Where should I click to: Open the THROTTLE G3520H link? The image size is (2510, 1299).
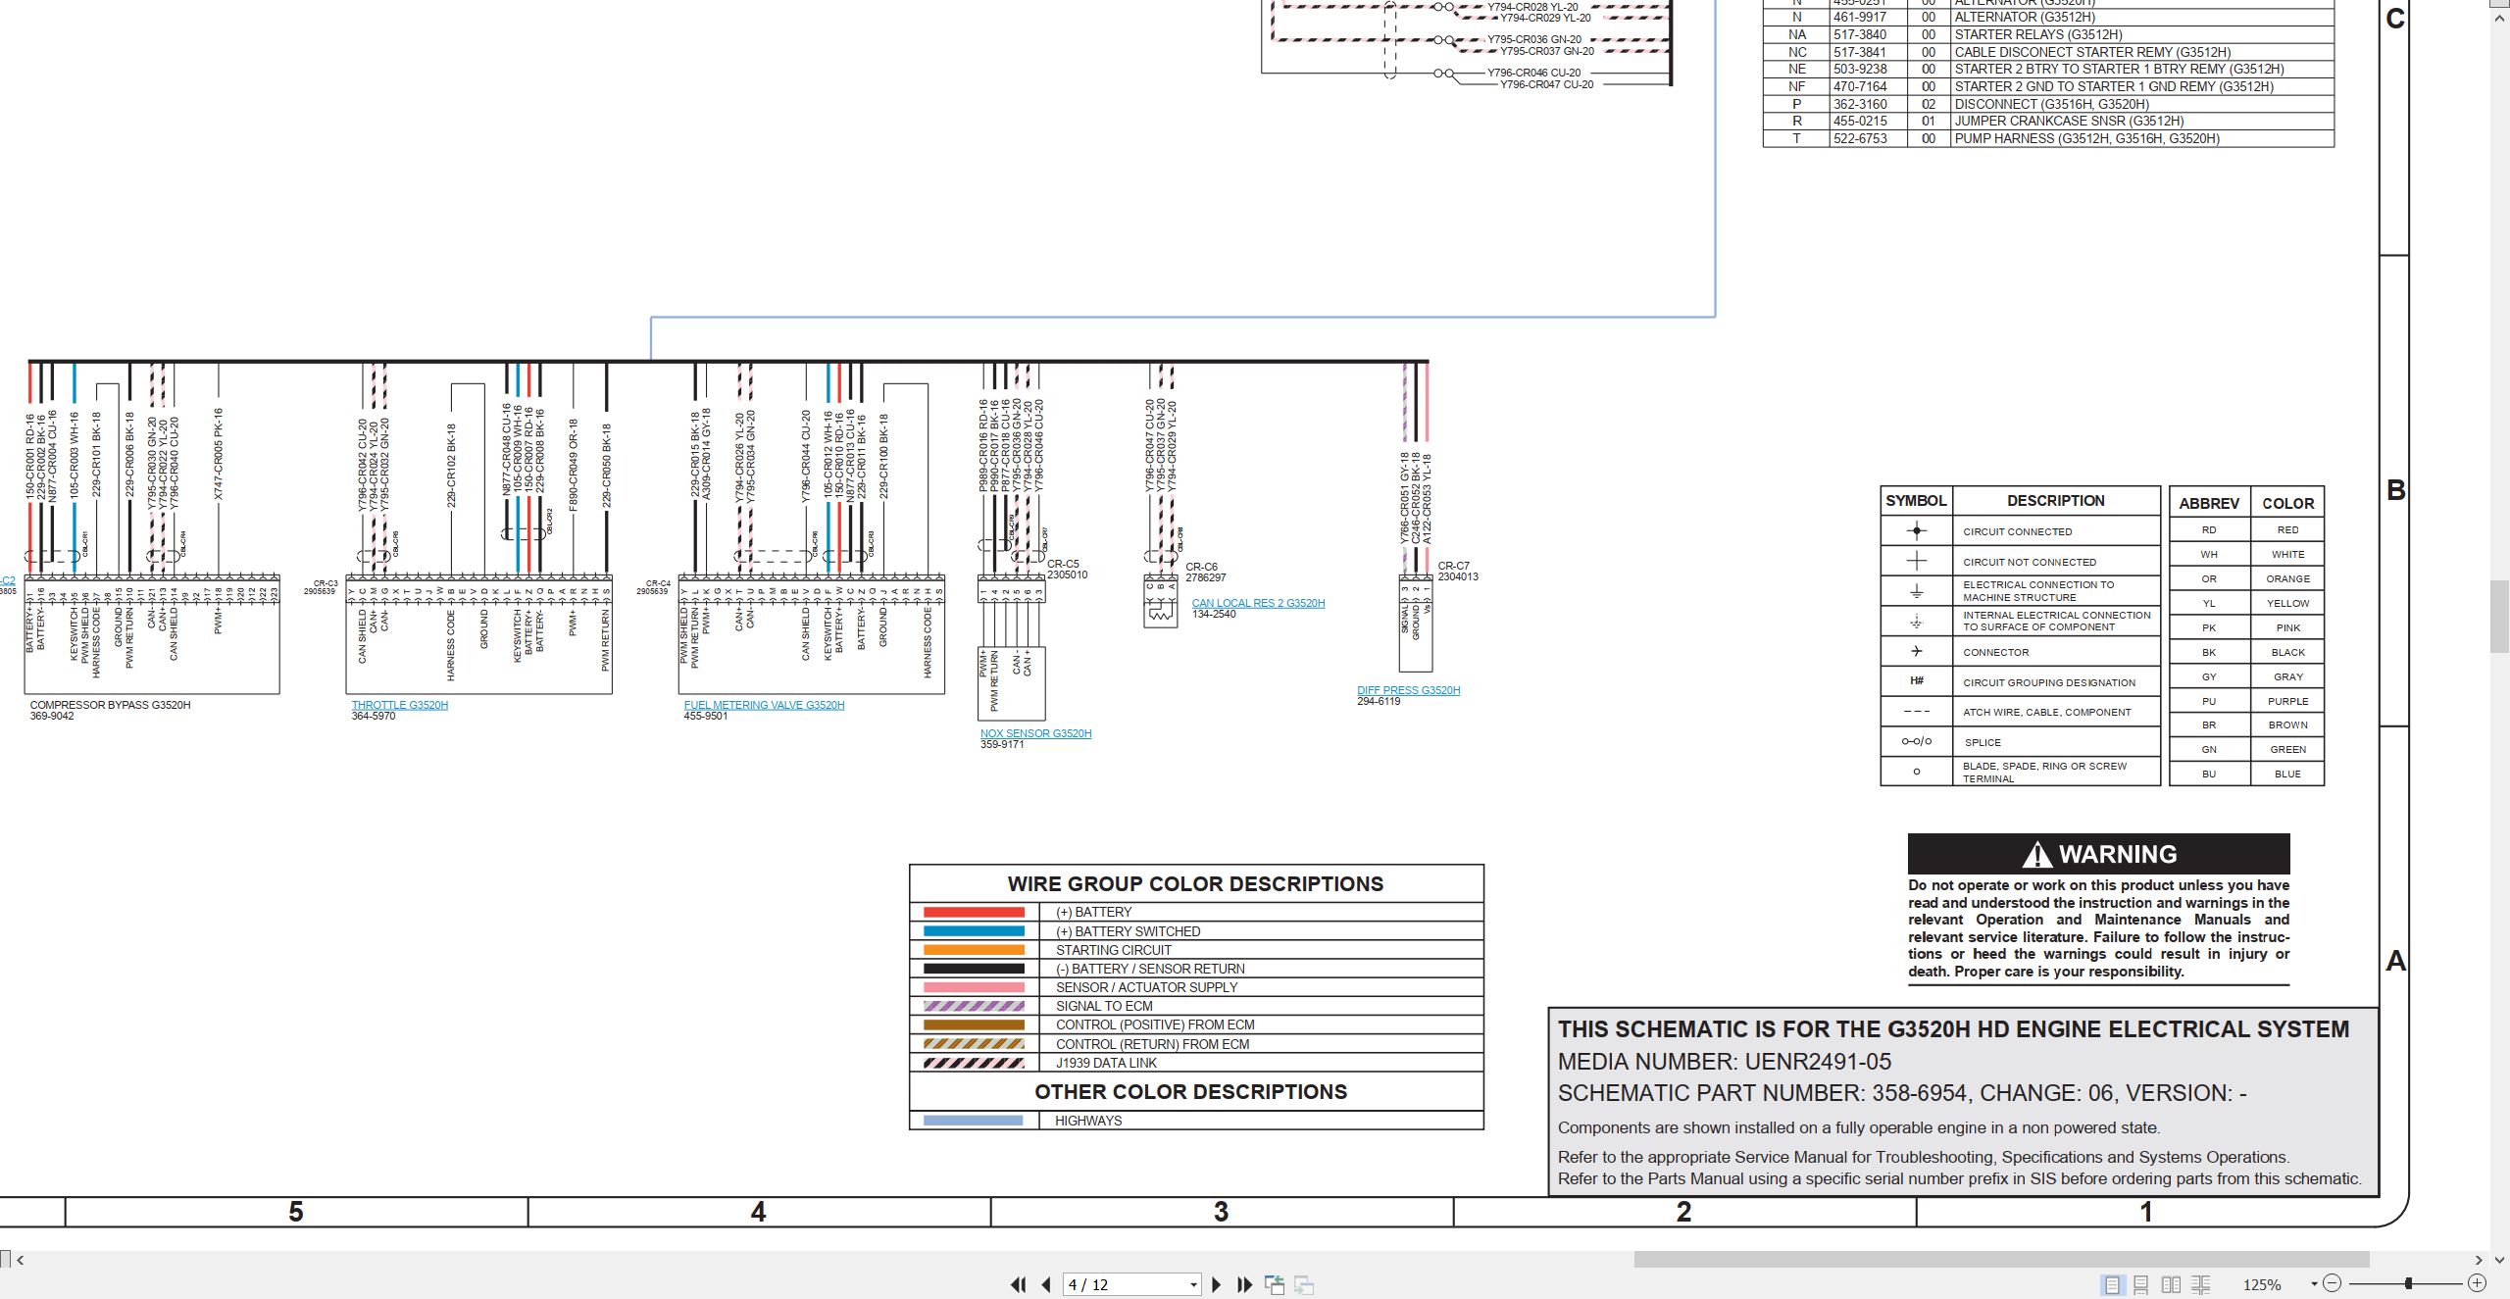pyautogui.click(x=399, y=705)
